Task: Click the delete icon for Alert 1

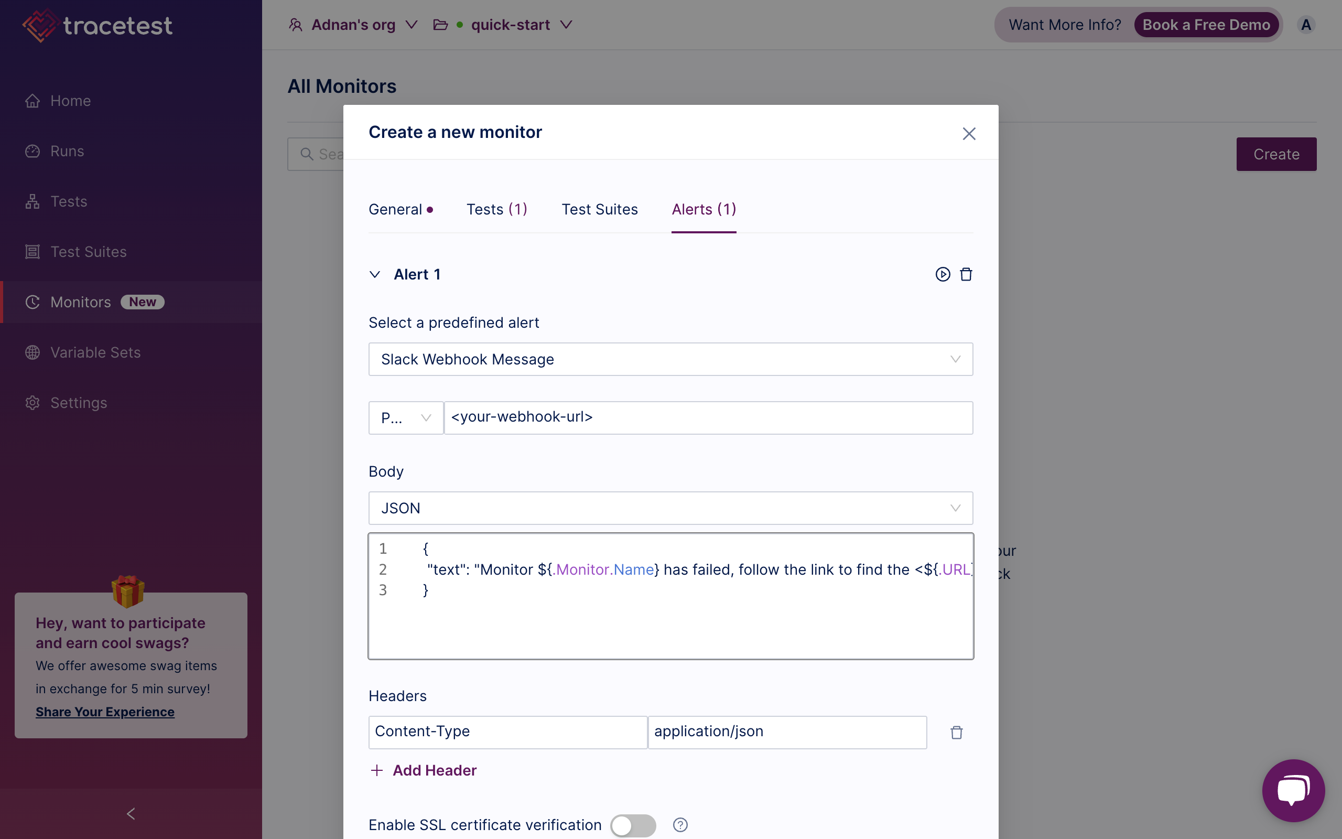Action: click(966, 275)
